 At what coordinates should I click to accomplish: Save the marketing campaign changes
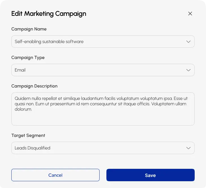(151, 175)
